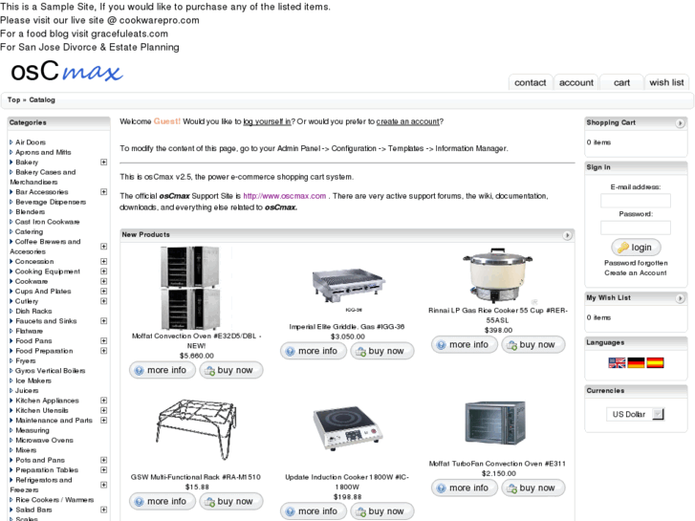The width and height of the screenshot is (695, 521).
Task: Focus the E-mail address field
Action: [x=635, y=201]
